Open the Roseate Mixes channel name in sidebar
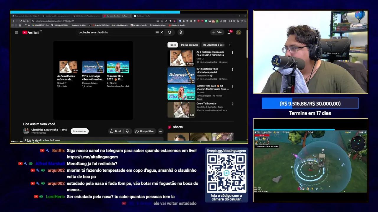The image size is (378, 212). 203,76
